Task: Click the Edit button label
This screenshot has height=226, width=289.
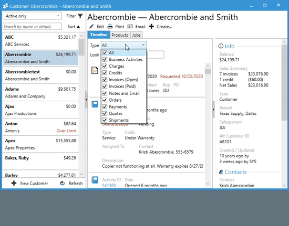Action: 100,27
